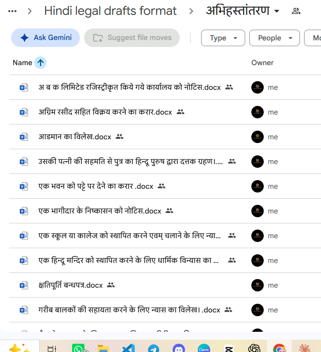Screen dimensions: 321x352
Task: Select अग्रिम रसीद सहित विक्रय करने का करार.docx
Action: pyautogui.click(x=105, y=112)
